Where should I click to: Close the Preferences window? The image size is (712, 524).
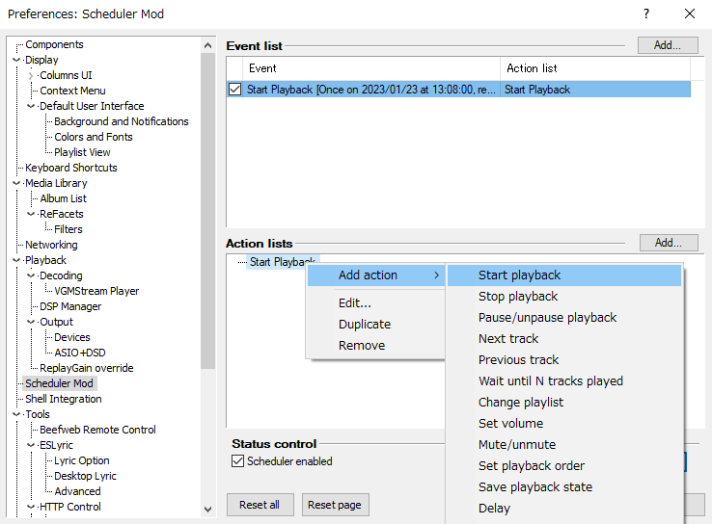(x=689, y=13)
